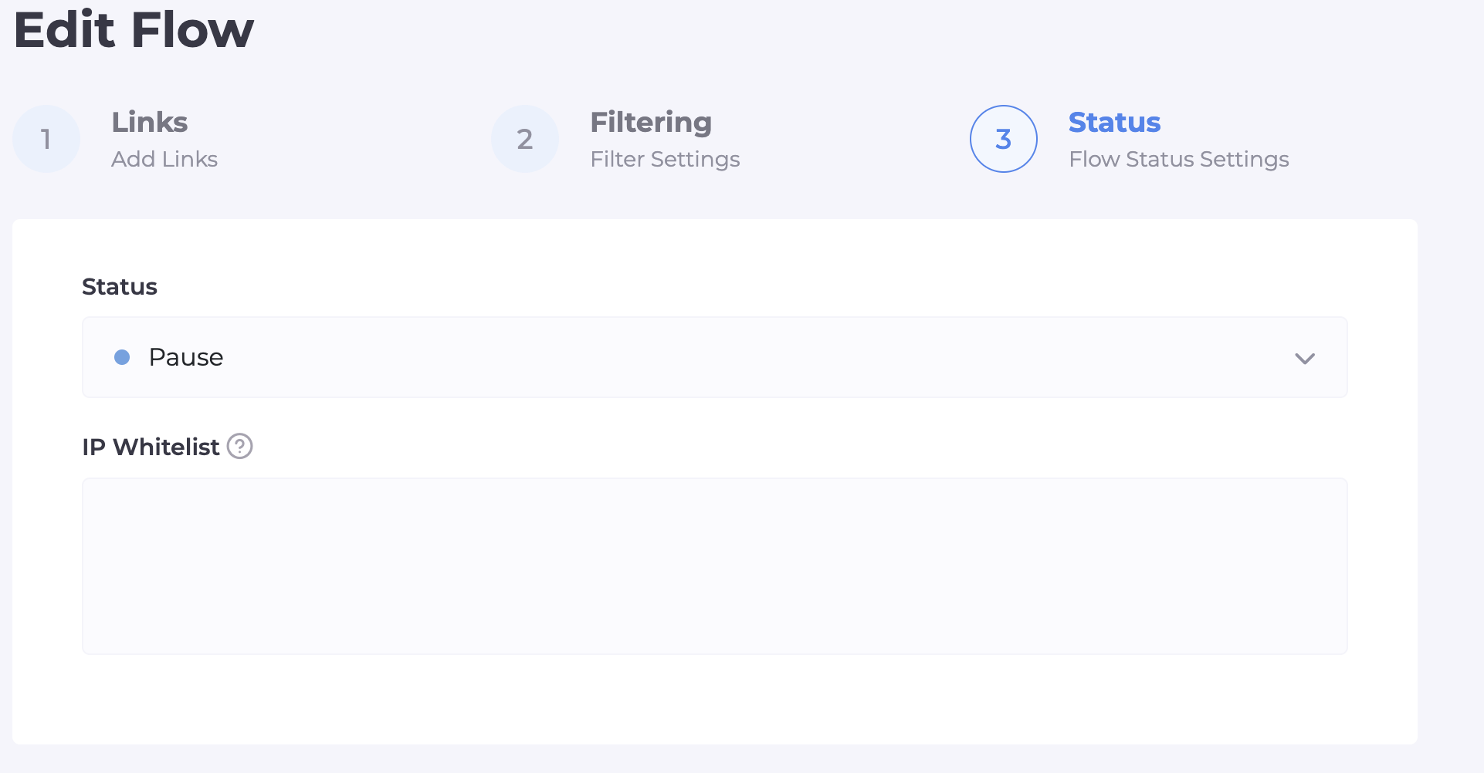Switch to the Filtering step title
This screenshot has width=1484, height=773.
pyautogui.click(x=651, y=122)
